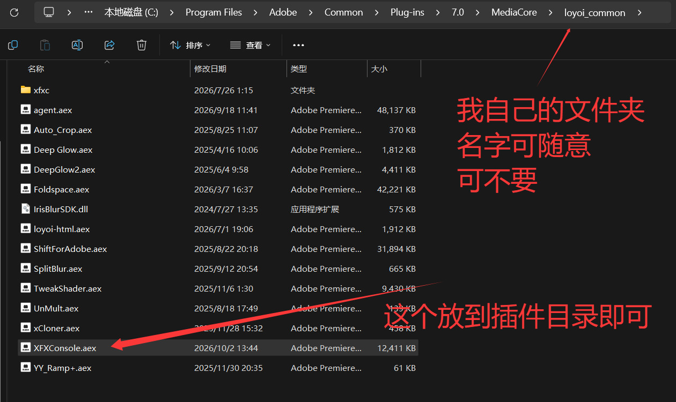Screen dimensions: 676x402
Task: Click the copy icon in toolbar
Action: coord(13,45)
